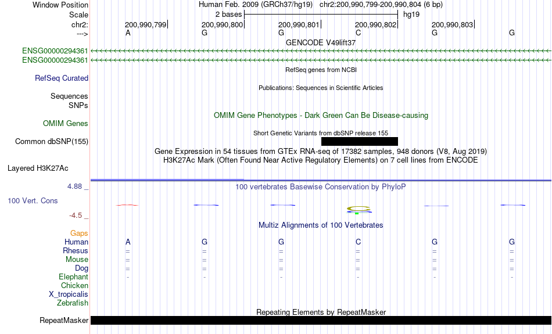Click the X_tropicalis species label
Viewport: 552px width, 334px height.
[69, 295]
